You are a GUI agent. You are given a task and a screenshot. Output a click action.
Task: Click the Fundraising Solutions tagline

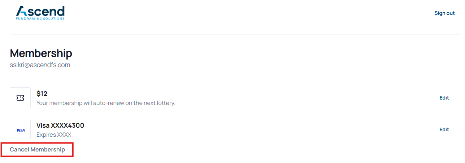coord(40,18)
